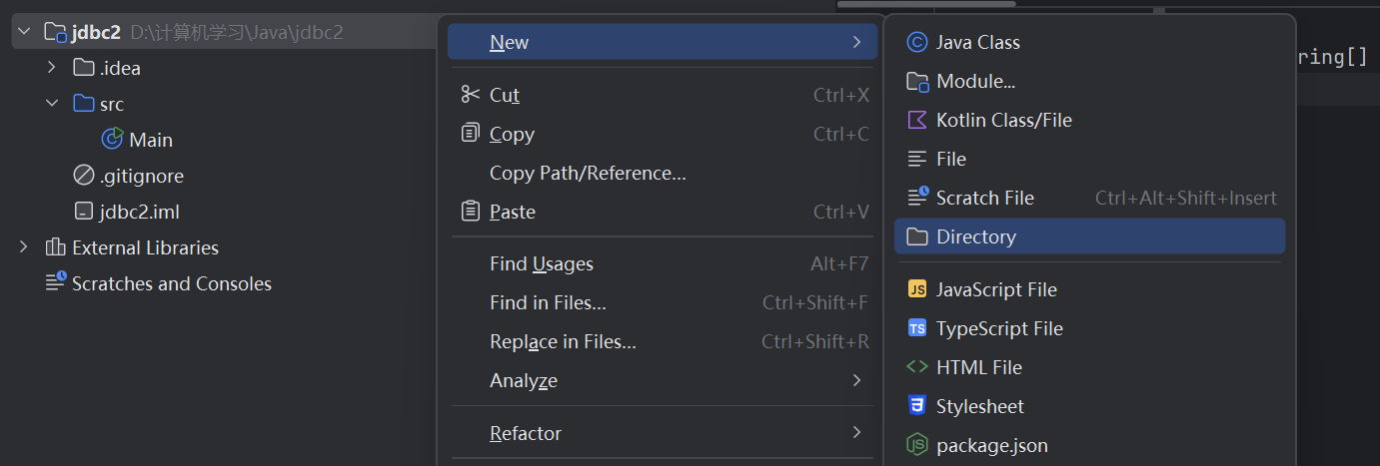1380x466 pixels.
Task: Expand External Libraries chevron
Action: 23,247
